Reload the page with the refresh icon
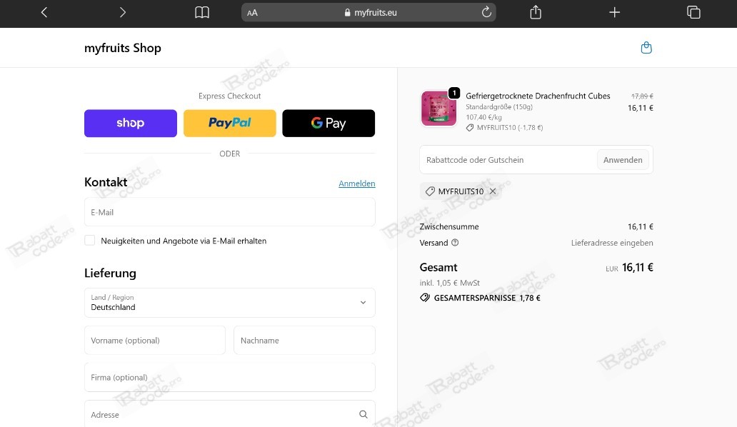The width and height of the screenshot is (737, 427). [x=486, y=12]
